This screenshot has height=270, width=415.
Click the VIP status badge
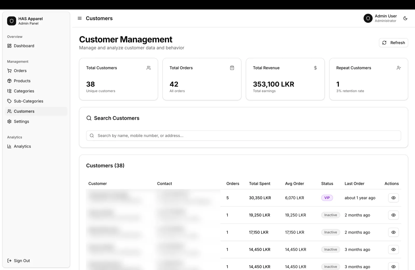(x=327, y=198)
